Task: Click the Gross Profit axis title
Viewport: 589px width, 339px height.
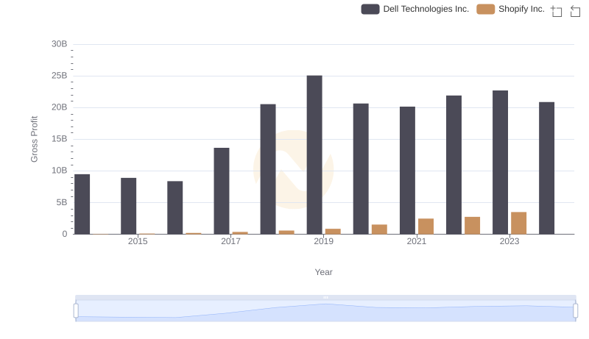Action: pyautogui.click(x=34, y=139)
